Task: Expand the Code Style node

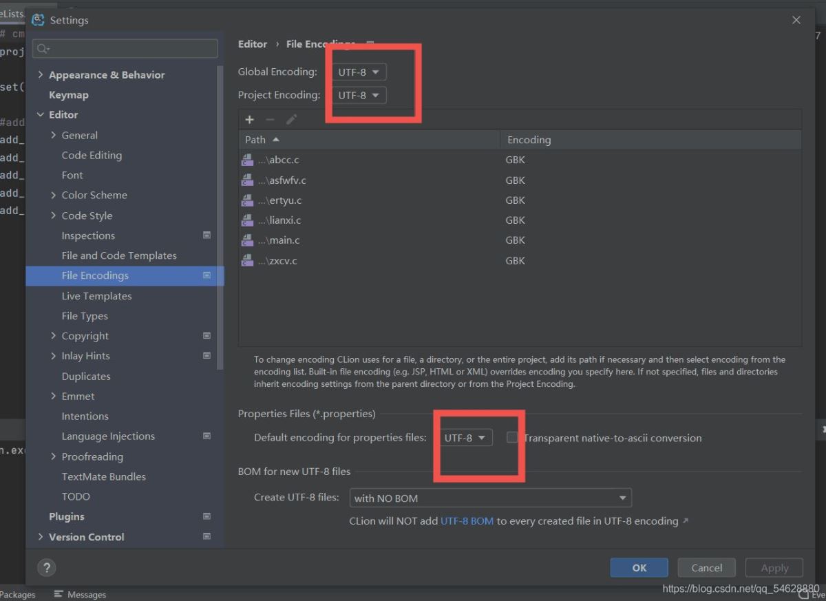Action: tap(54, 215)
